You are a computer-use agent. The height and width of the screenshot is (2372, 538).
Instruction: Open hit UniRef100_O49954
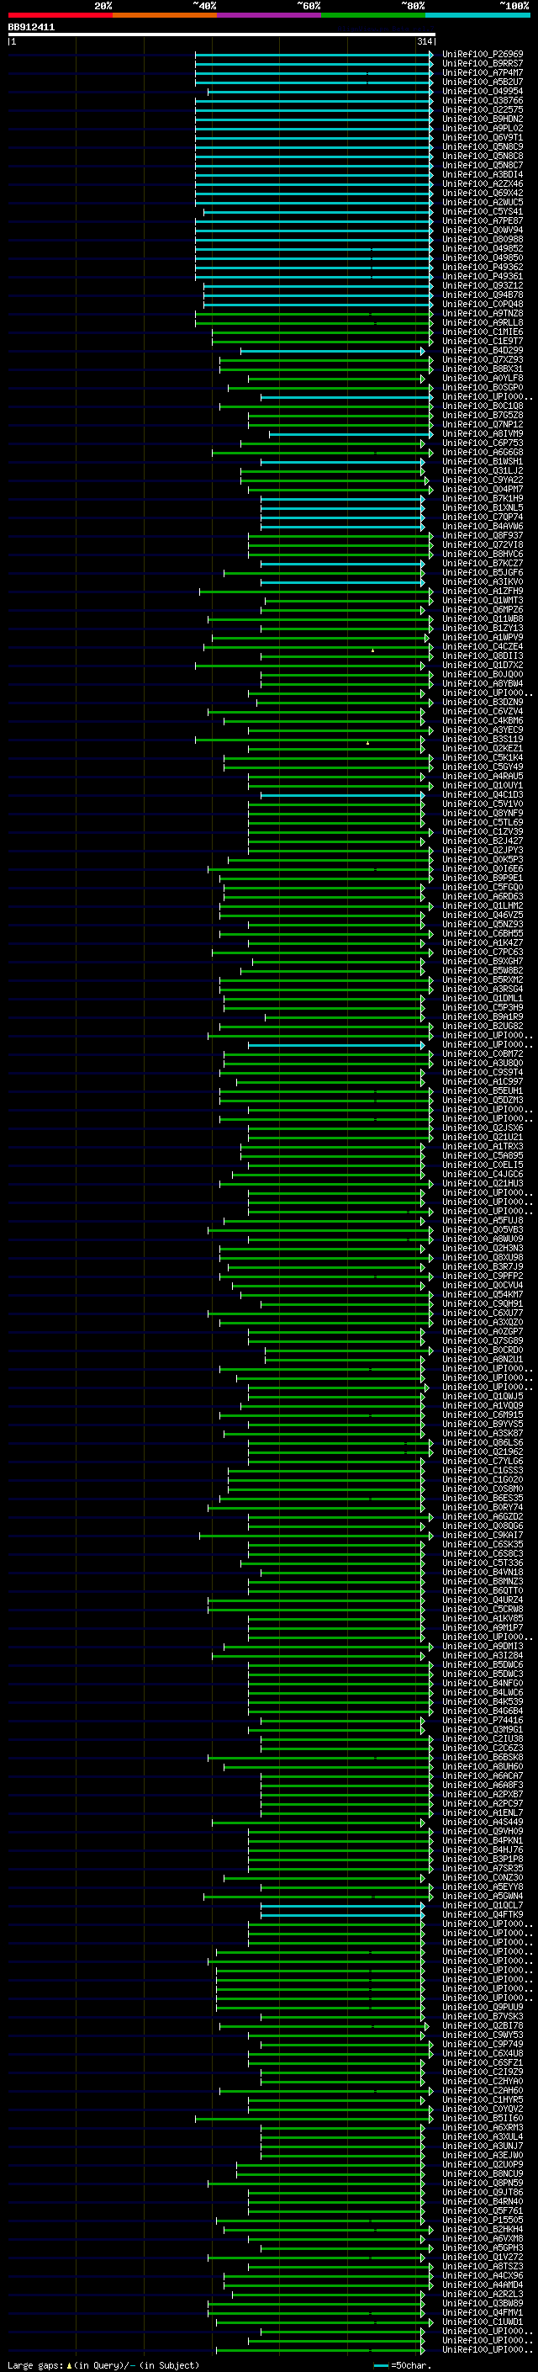pyautogui.click(x=483, y=91)
